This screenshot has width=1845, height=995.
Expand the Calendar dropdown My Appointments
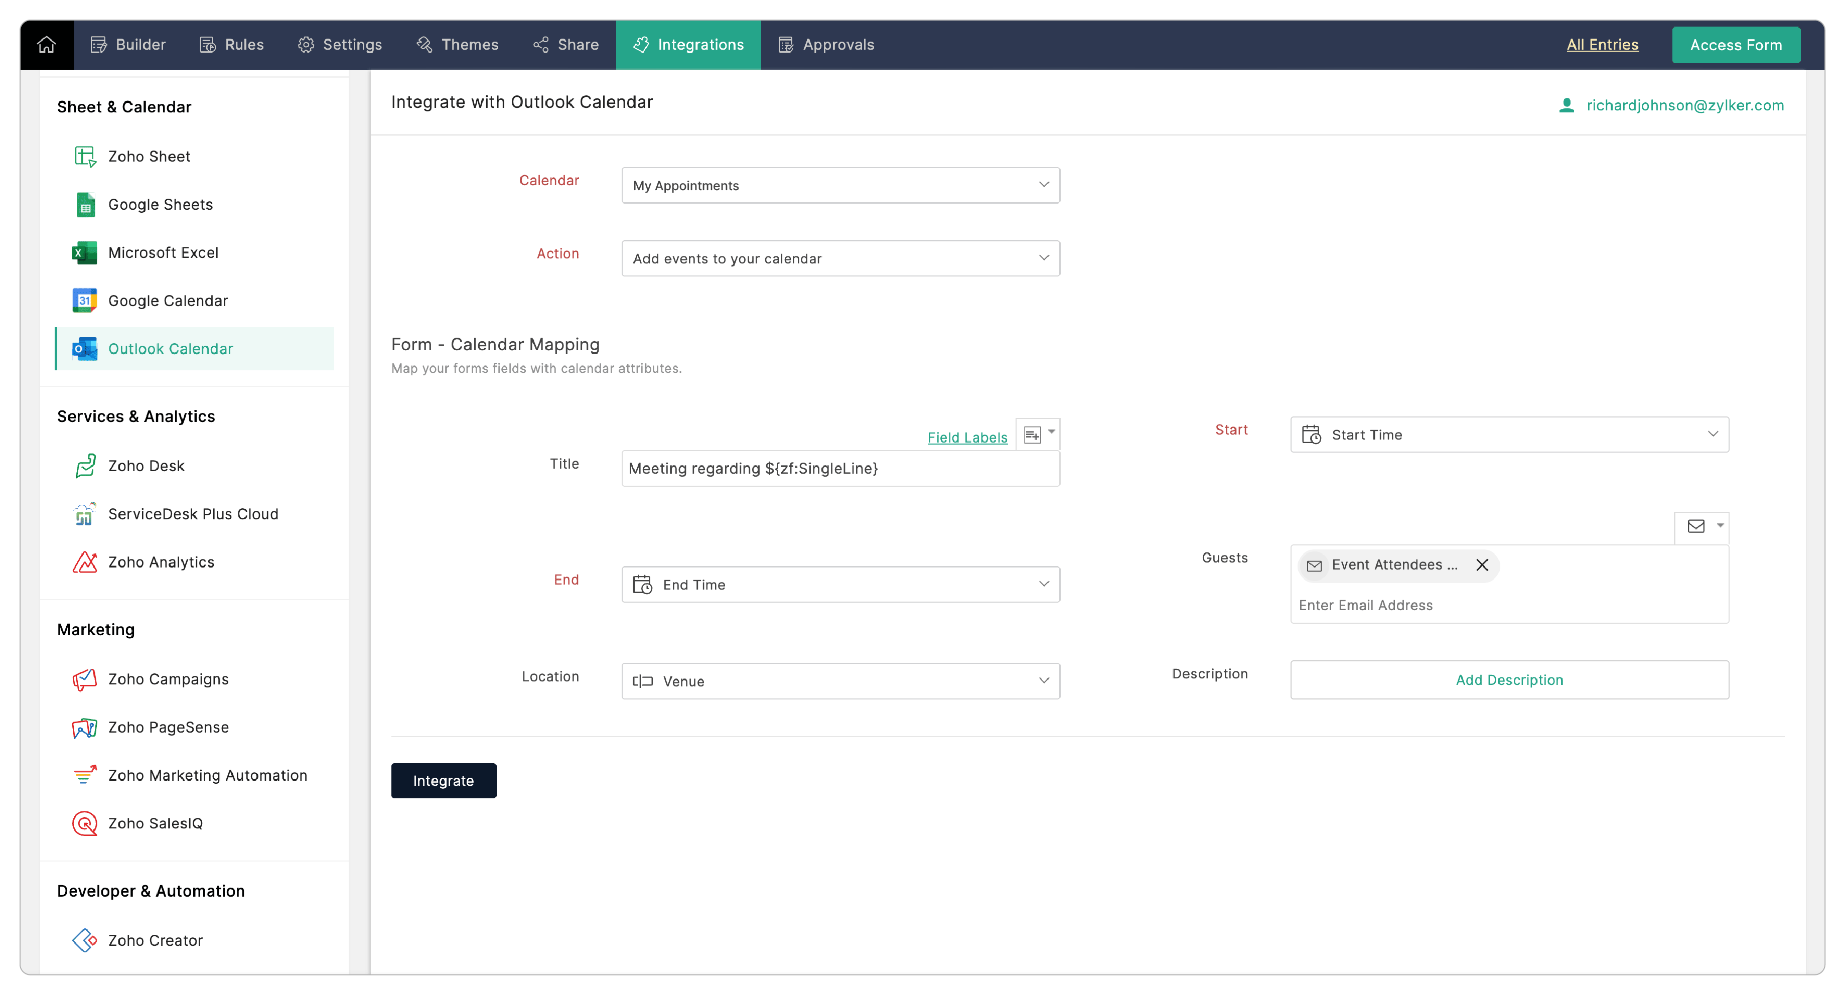[x=840, y=186]
